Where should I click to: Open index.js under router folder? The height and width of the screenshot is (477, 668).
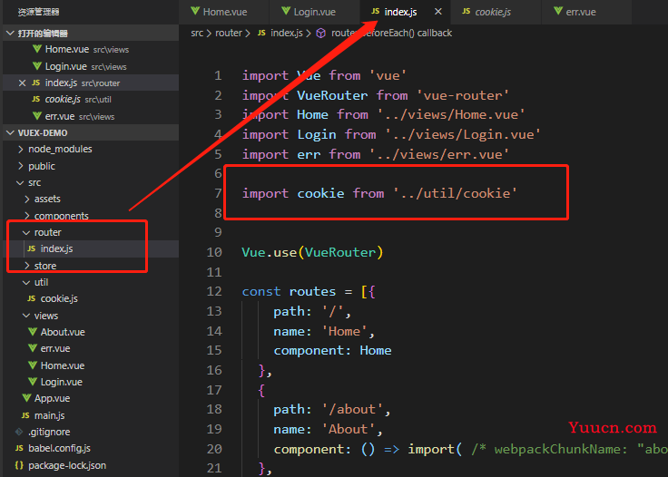tap(91, 248)
